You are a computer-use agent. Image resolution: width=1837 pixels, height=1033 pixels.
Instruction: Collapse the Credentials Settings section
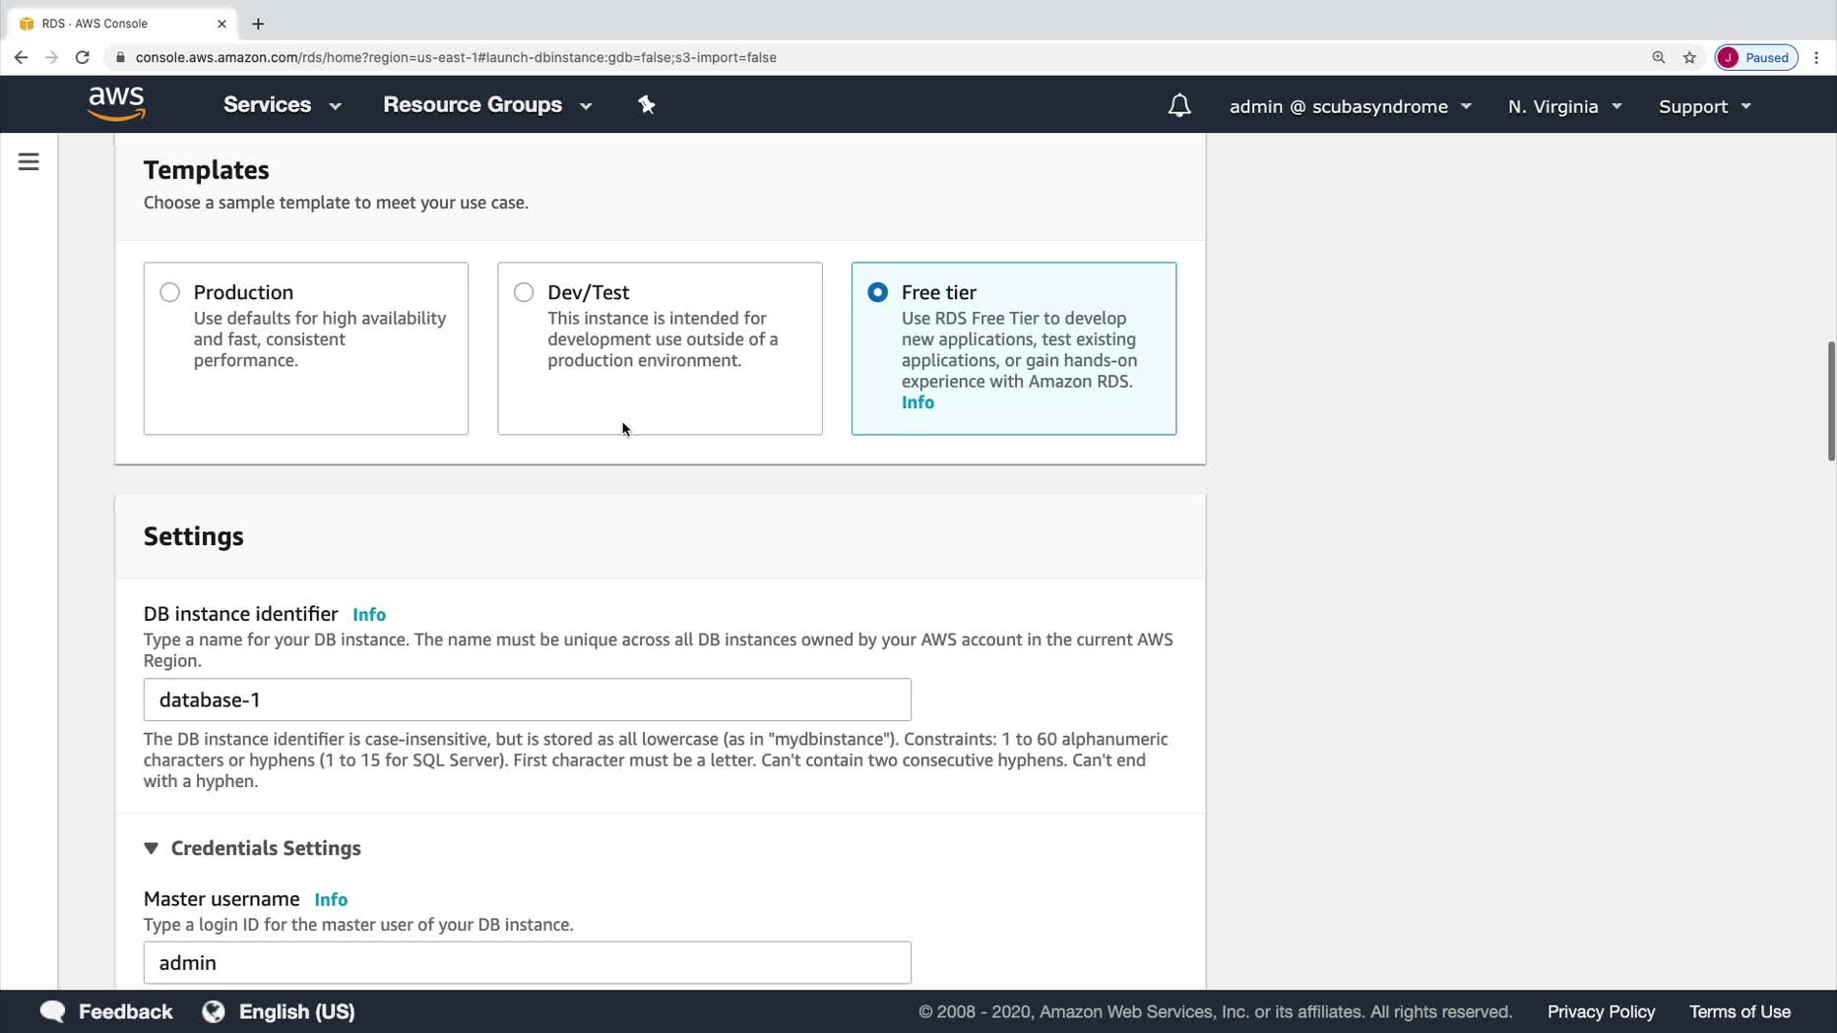click(152, 848)
